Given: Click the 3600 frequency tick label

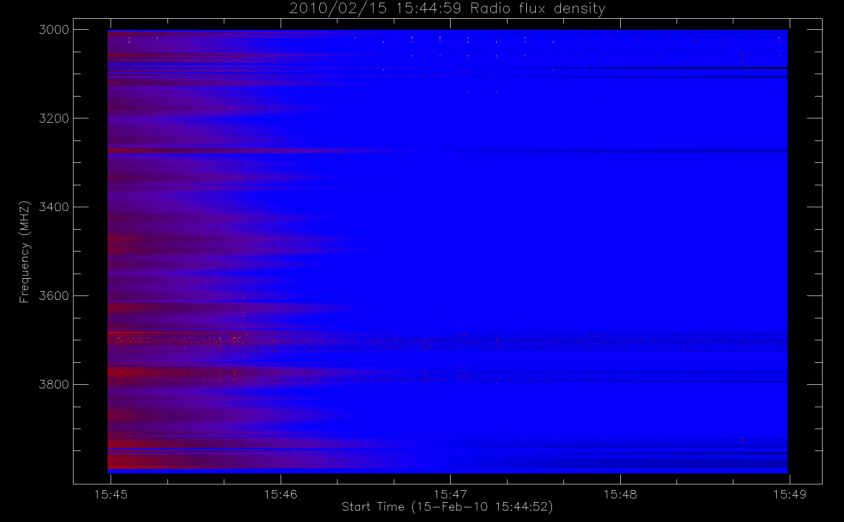Looking at the screenshot, I should 54,296.
